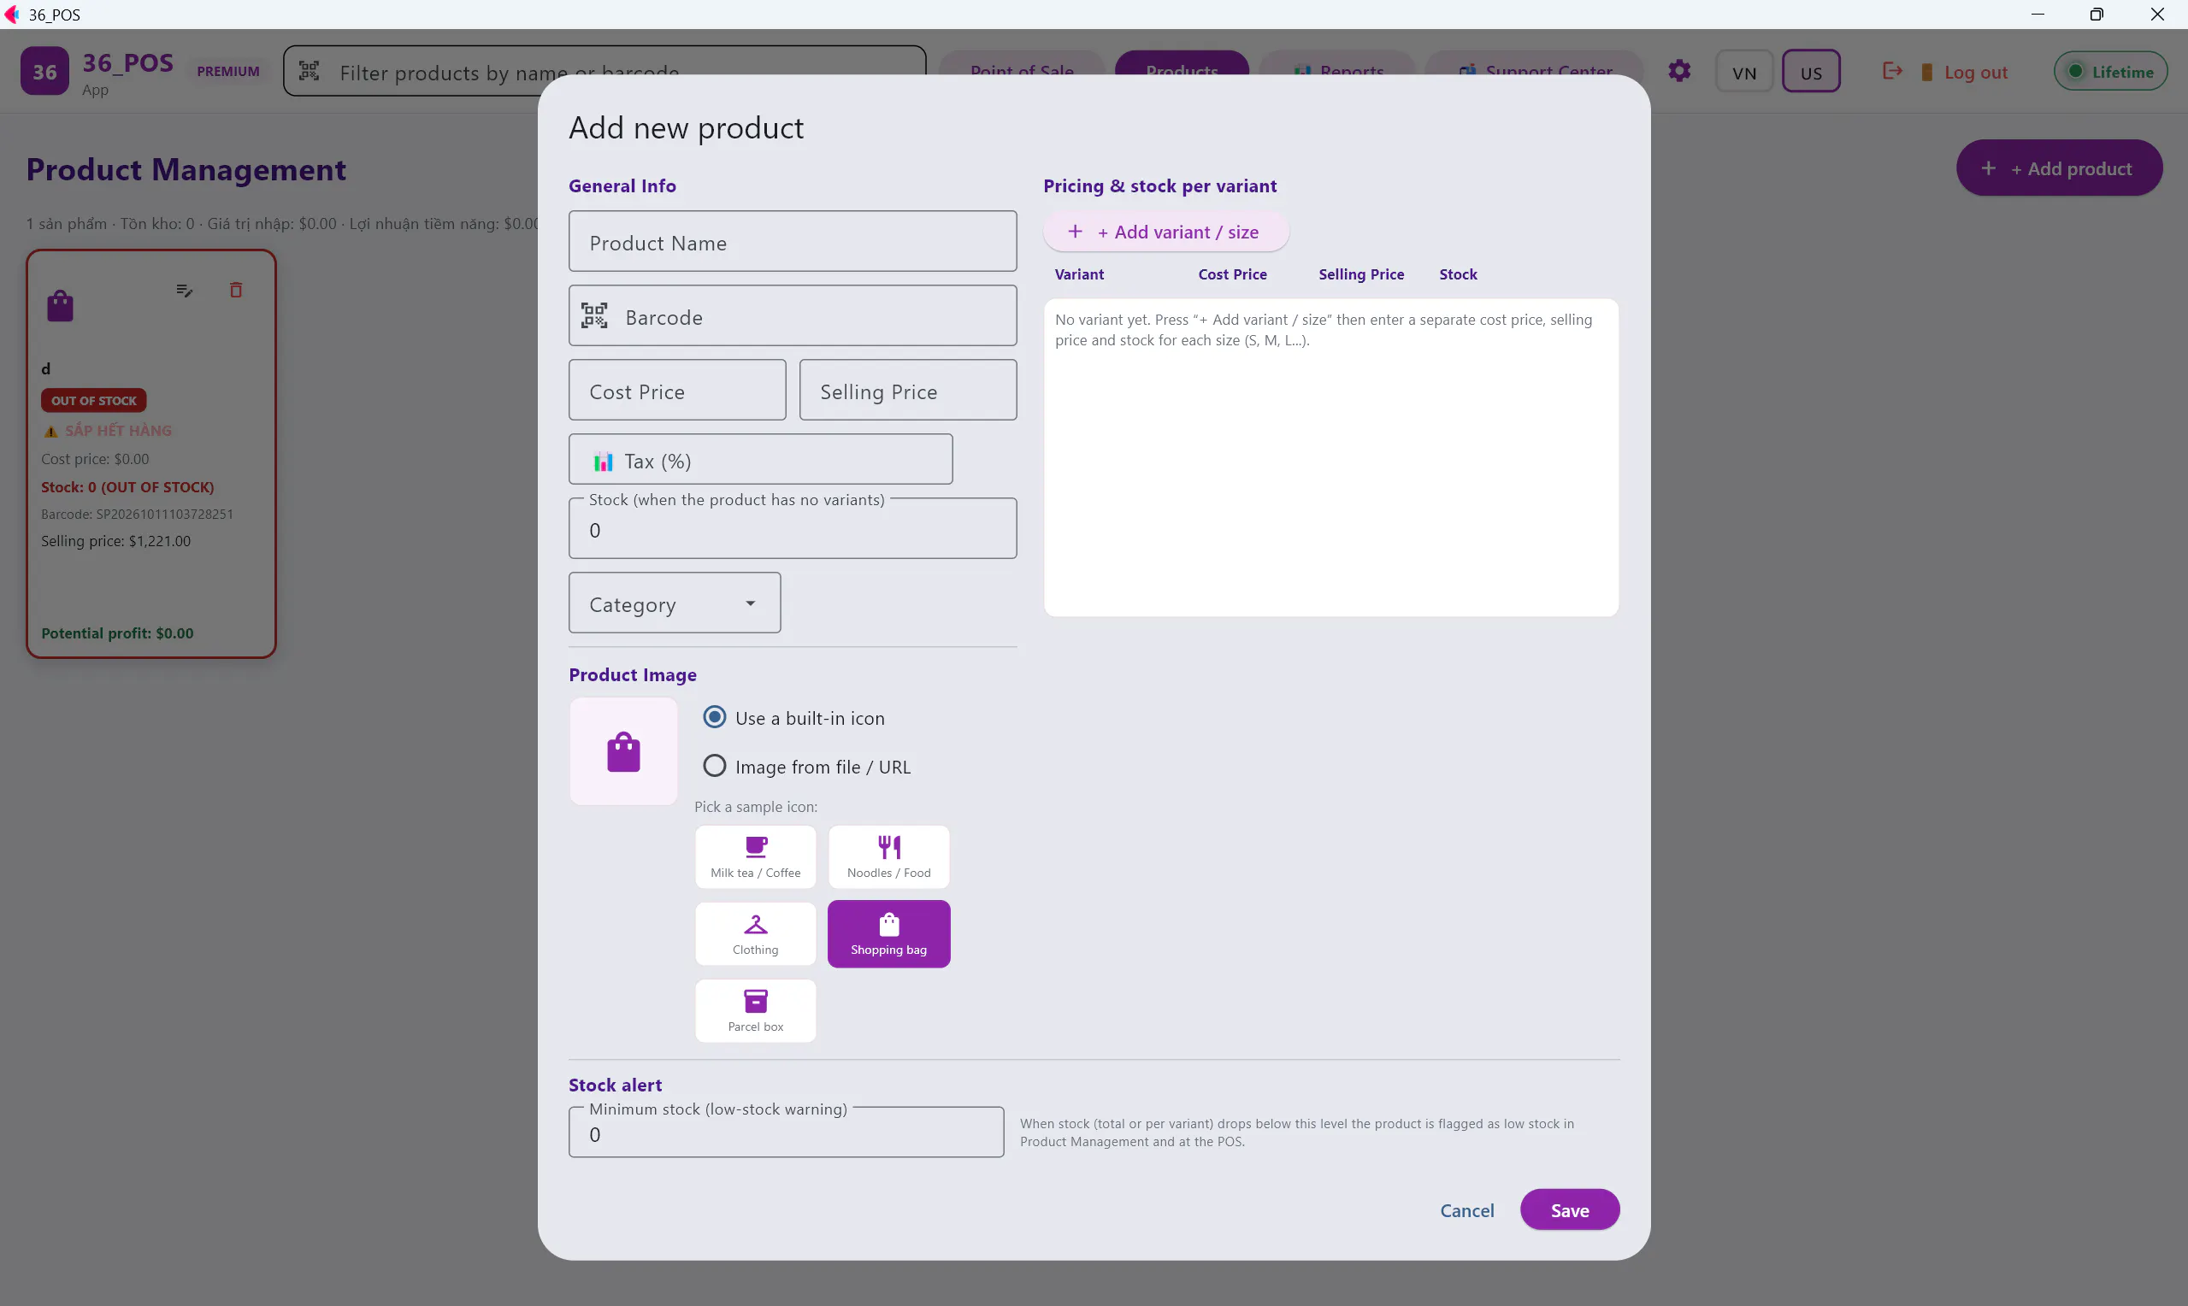Restore down the 36_POS window

pyautogui.click(x=2097, y=14)
